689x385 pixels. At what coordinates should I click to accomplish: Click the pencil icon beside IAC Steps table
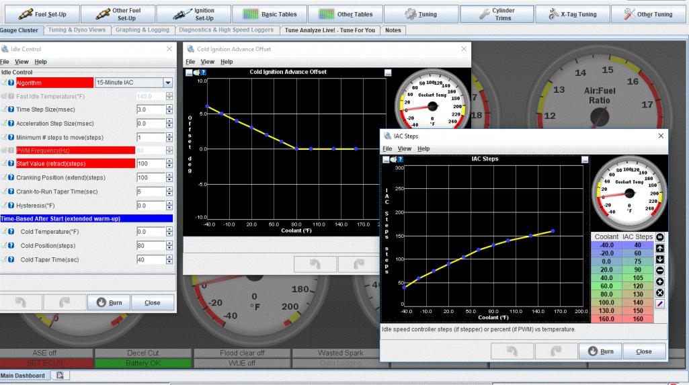(659, 304)
